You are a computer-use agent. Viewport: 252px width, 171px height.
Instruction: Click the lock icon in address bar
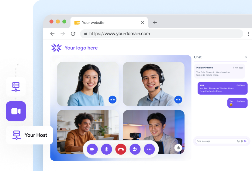coord(85,33)
